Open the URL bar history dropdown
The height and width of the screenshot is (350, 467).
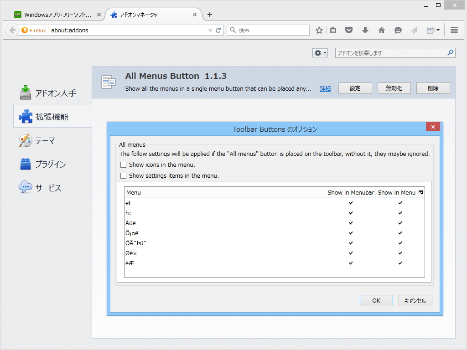tap(210, 30)
